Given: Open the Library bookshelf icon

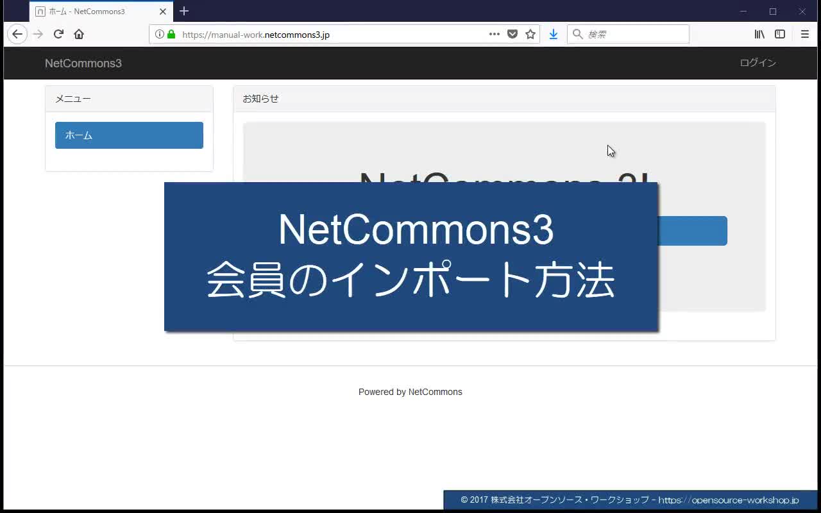Looking at the screenshot, I should click(759, 34).
